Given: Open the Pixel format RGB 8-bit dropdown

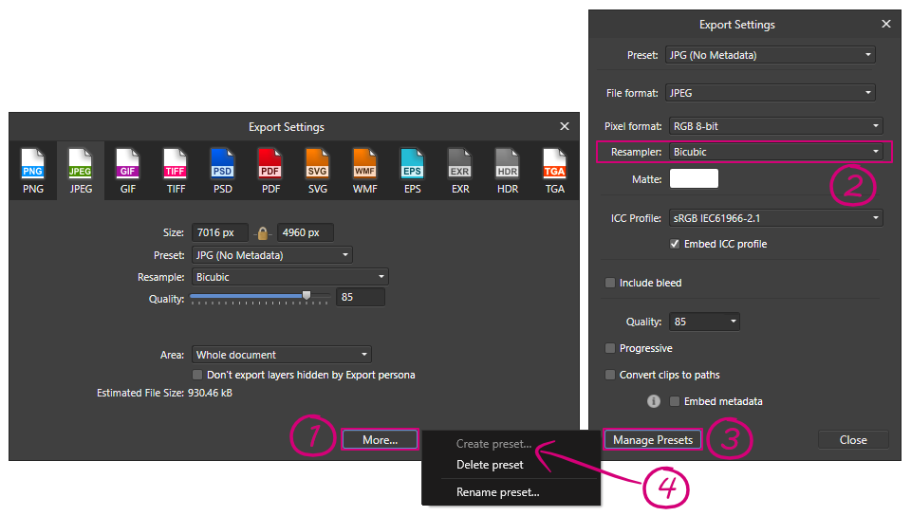Looking at the screenshot, I should tap(775, 126).
